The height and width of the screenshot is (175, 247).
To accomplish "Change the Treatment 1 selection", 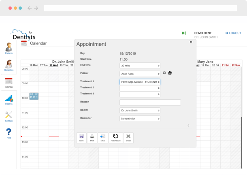I will 140,81.
